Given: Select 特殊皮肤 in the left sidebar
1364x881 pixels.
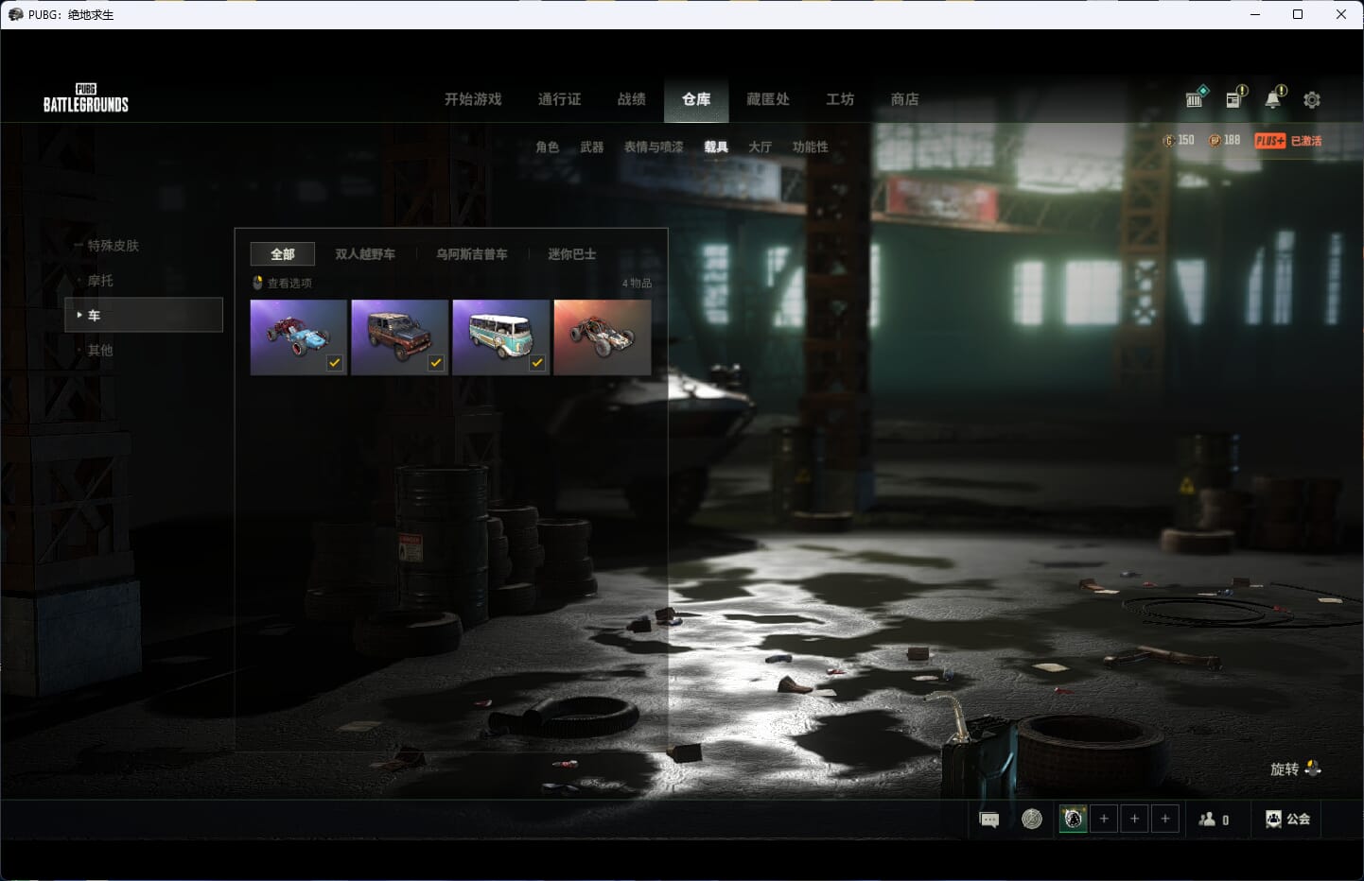Looking at the screenshot, I should (x=114, y=246).
